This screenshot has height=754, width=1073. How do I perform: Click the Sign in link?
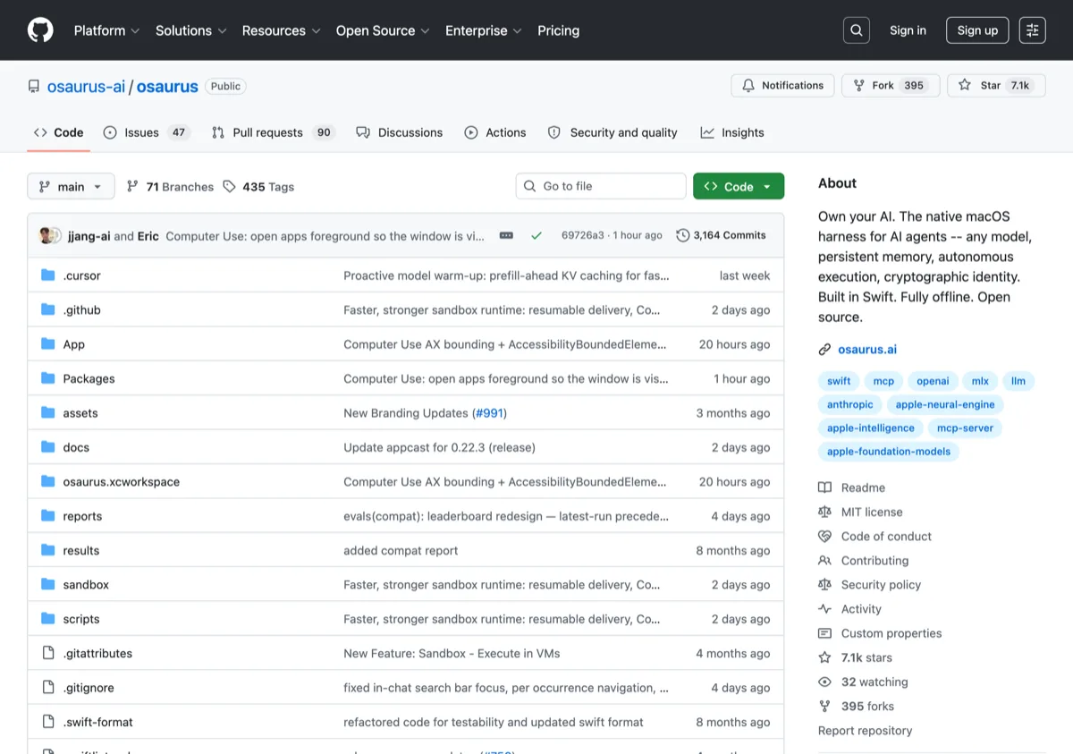[908, 30]
